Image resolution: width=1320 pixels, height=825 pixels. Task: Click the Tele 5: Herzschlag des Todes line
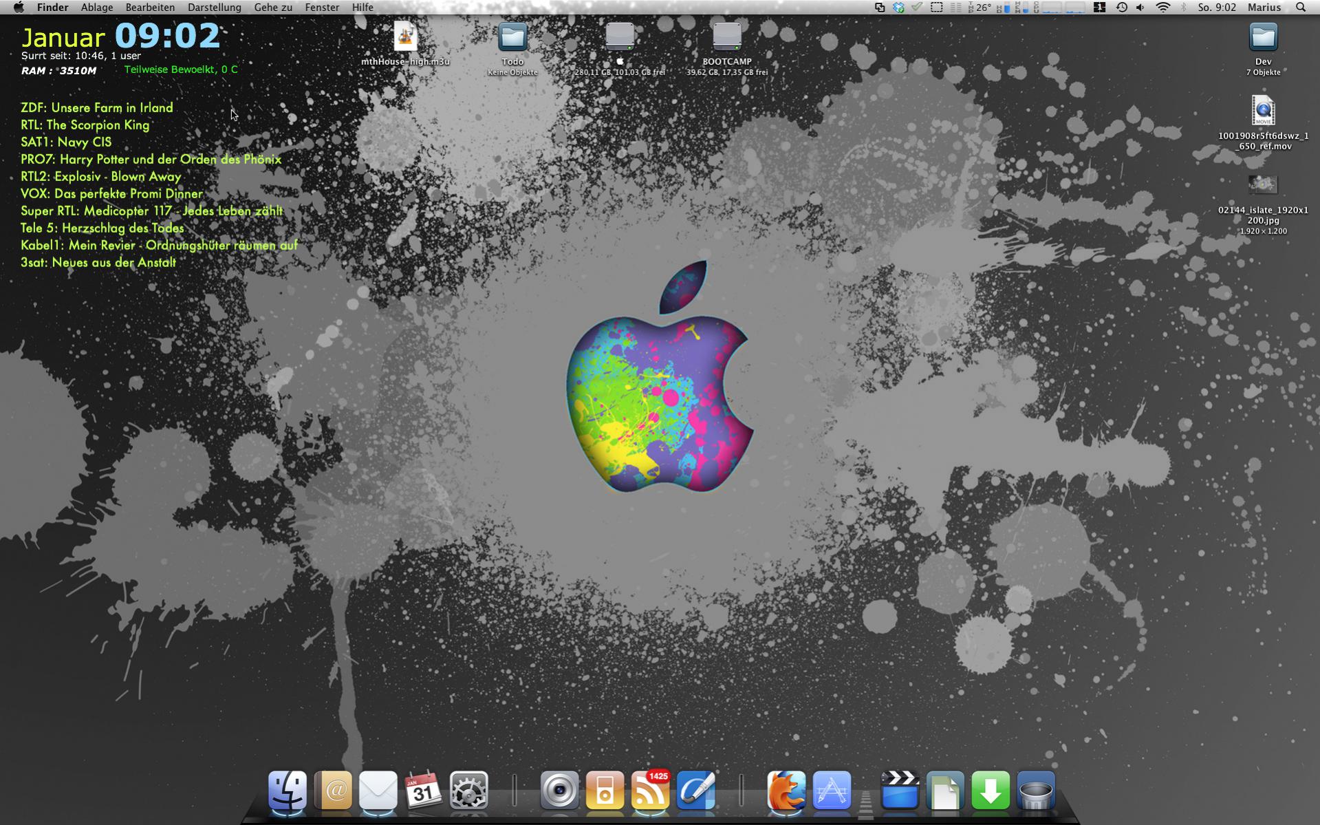pyautogui.click(x=102, y=228)
